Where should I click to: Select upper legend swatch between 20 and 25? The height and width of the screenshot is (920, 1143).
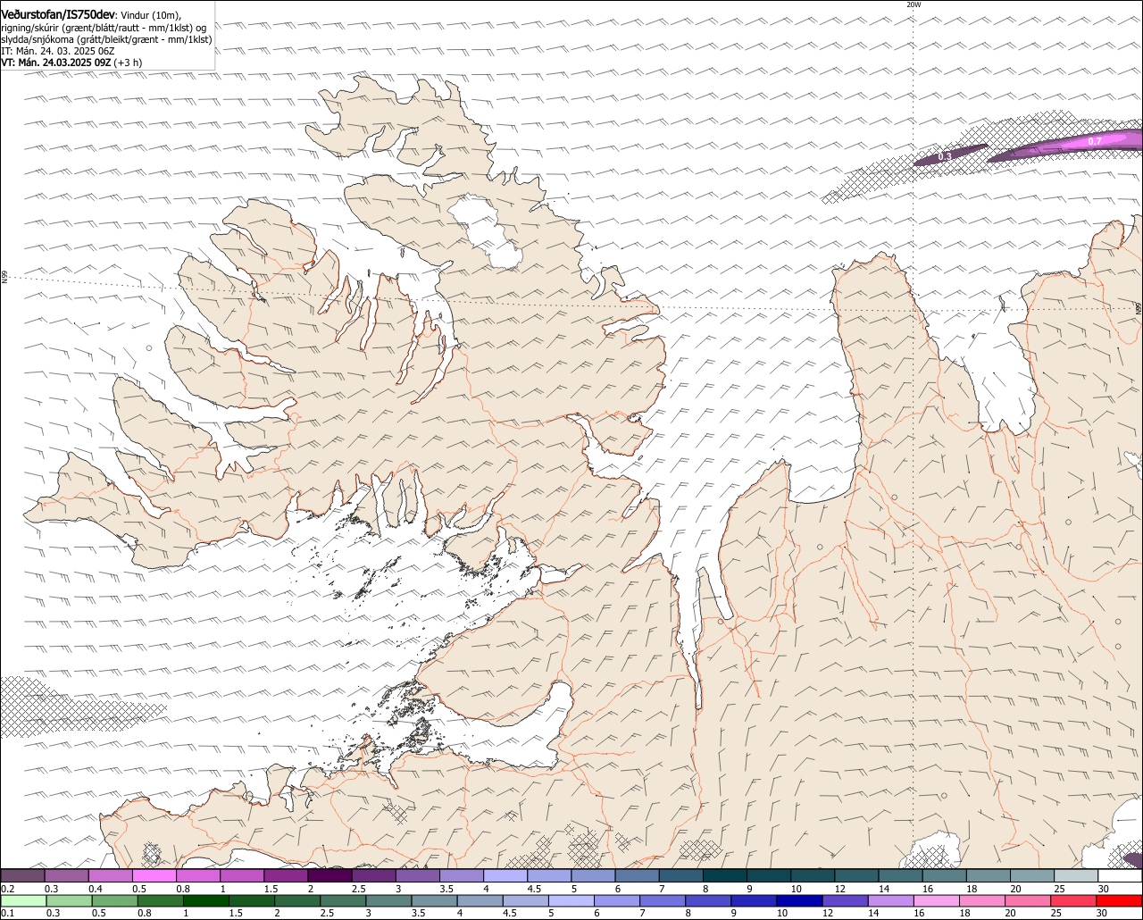[x=1032, y=875]
